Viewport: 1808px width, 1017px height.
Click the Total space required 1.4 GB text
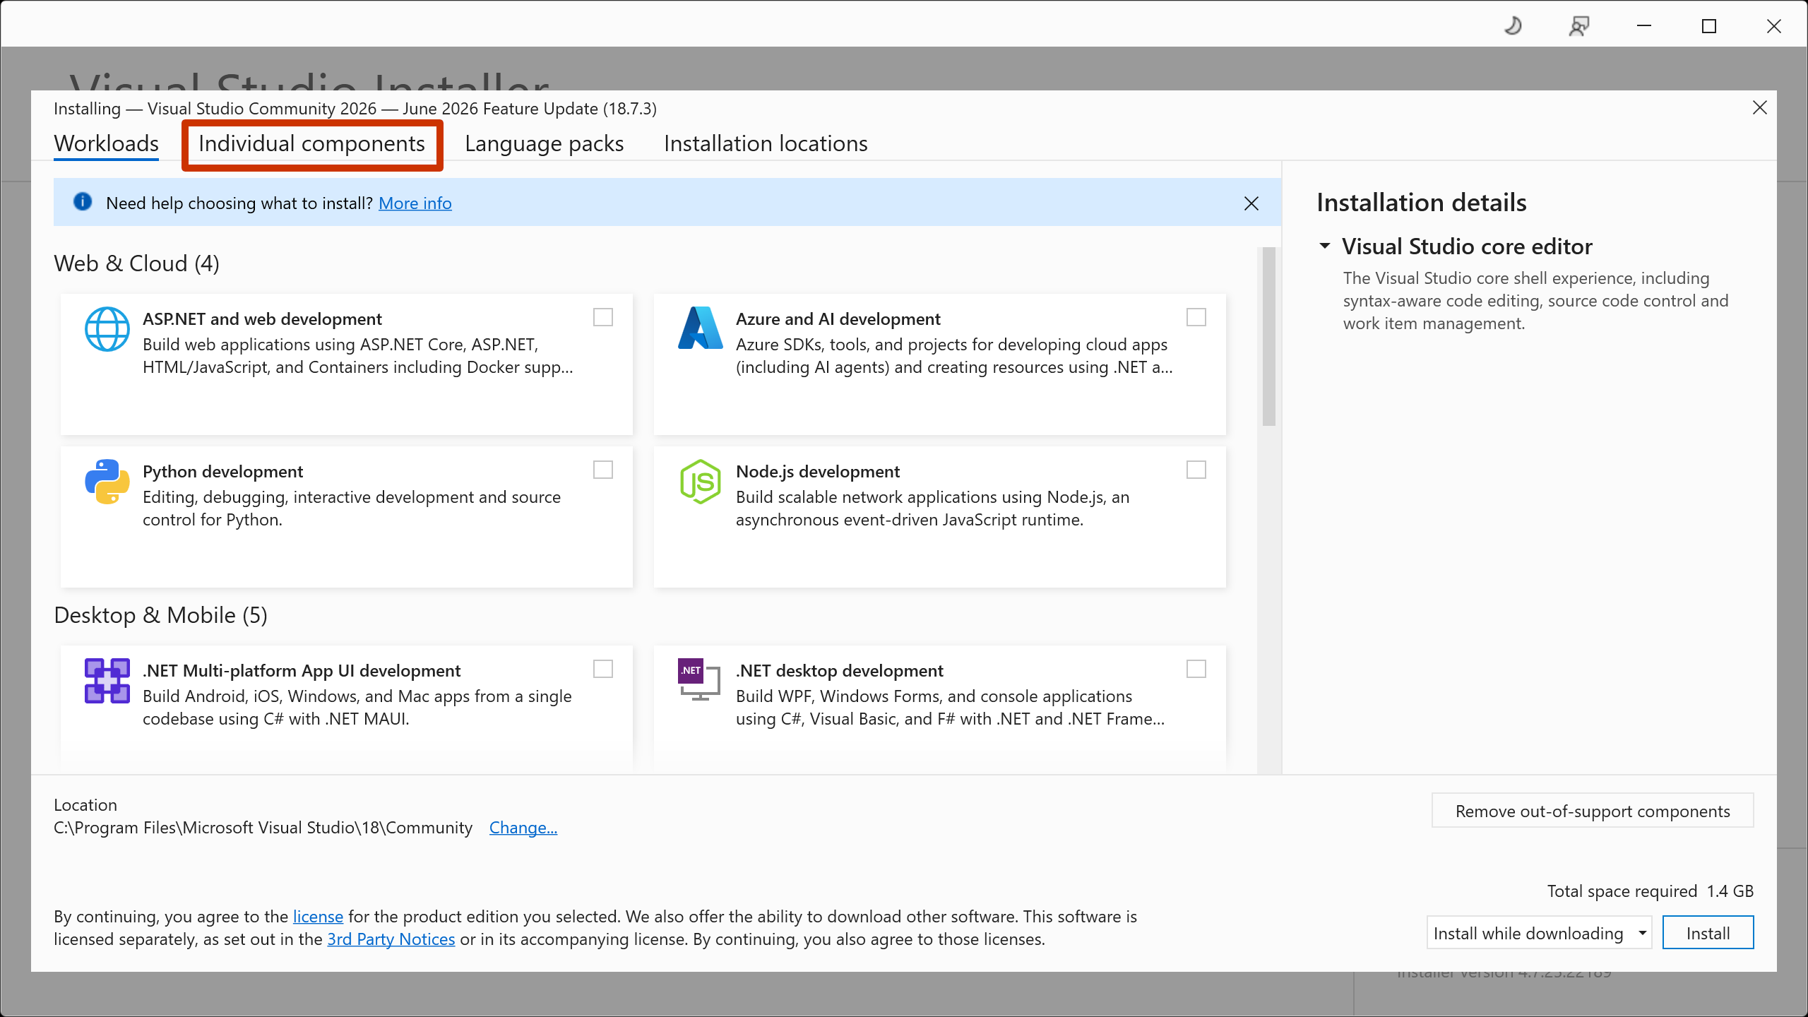tap(1651, 891)
